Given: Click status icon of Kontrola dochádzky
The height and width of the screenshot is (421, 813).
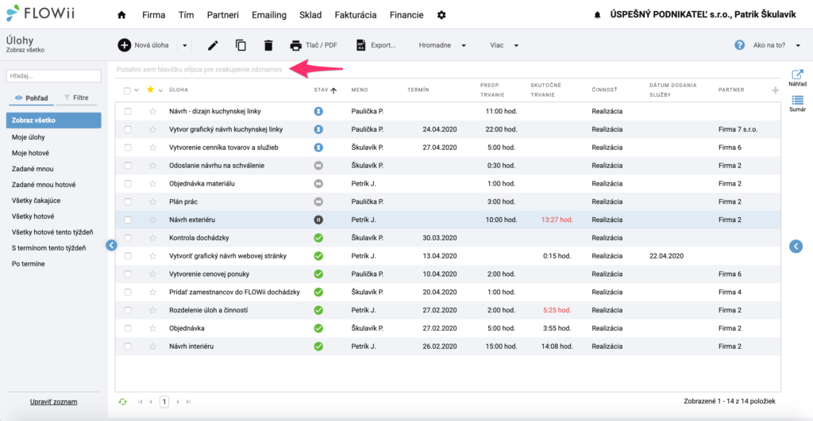Looking at the screenshot, I should 318,238.
